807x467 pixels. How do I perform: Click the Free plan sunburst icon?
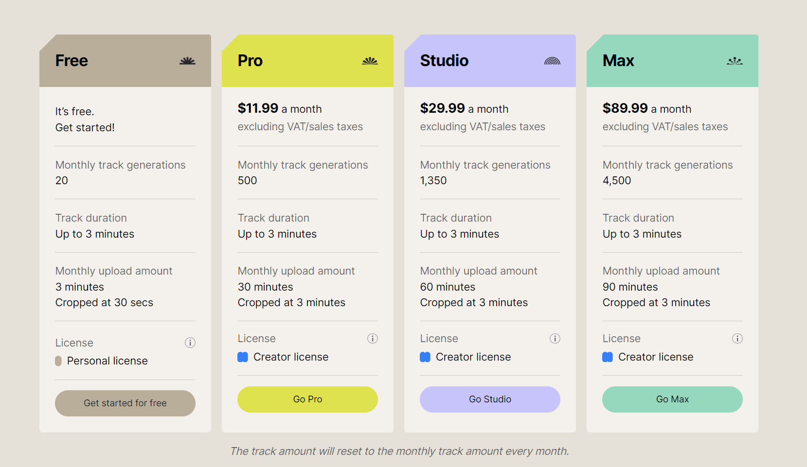pyautogui.click(x=187, y=61)
